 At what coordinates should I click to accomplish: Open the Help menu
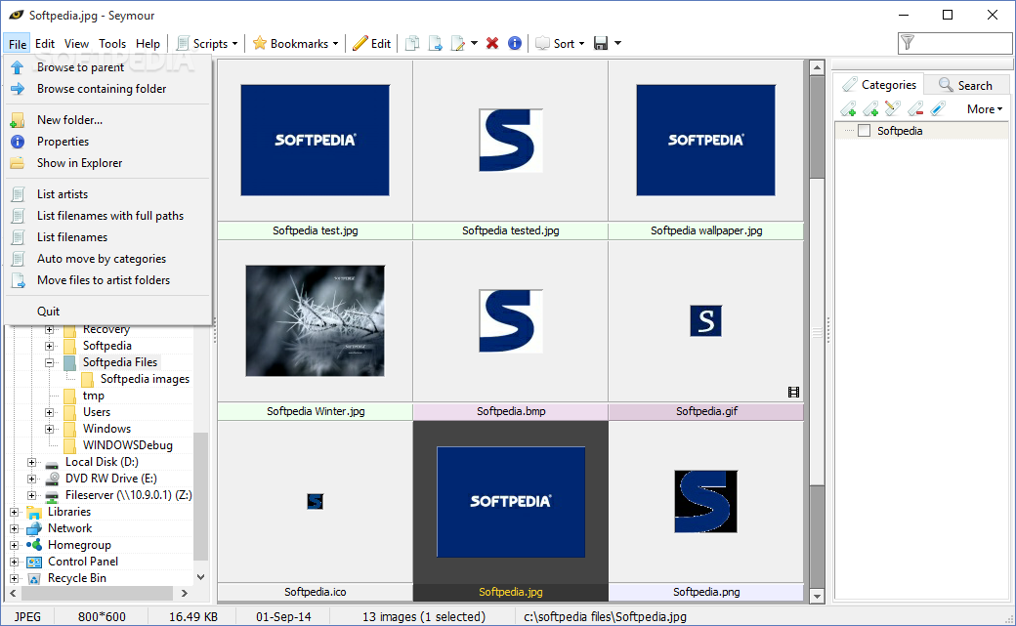click(x=148, y=43)
